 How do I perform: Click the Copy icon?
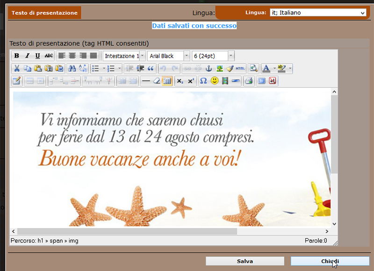[x=28, y=69]
